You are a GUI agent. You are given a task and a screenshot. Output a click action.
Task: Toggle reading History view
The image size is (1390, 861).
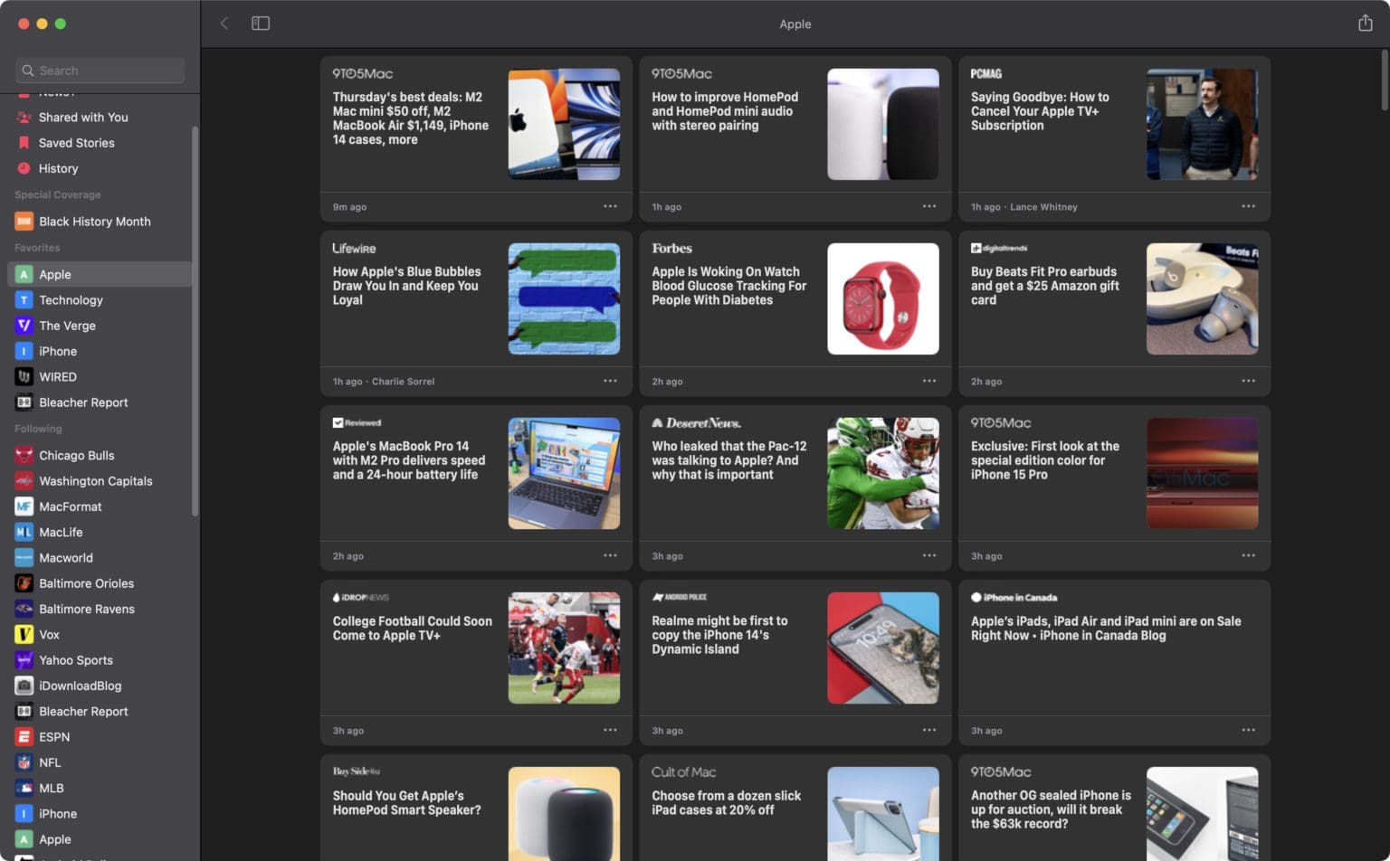[x=59, y=168]
